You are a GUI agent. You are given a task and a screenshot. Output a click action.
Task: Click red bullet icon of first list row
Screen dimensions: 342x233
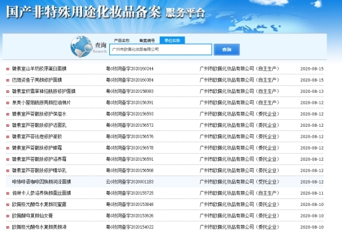click(x=7, y=69)
